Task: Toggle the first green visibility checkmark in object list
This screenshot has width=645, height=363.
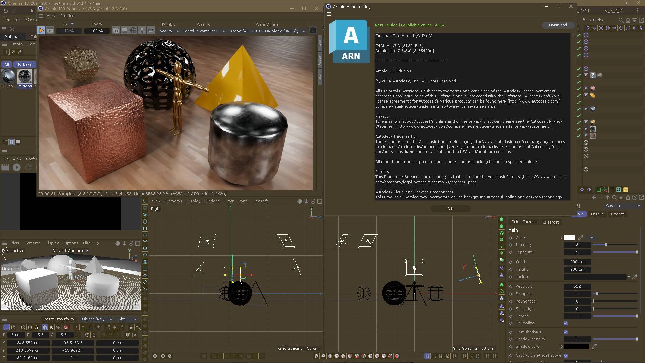Action: pyautogui.click(x=579, y=35)
